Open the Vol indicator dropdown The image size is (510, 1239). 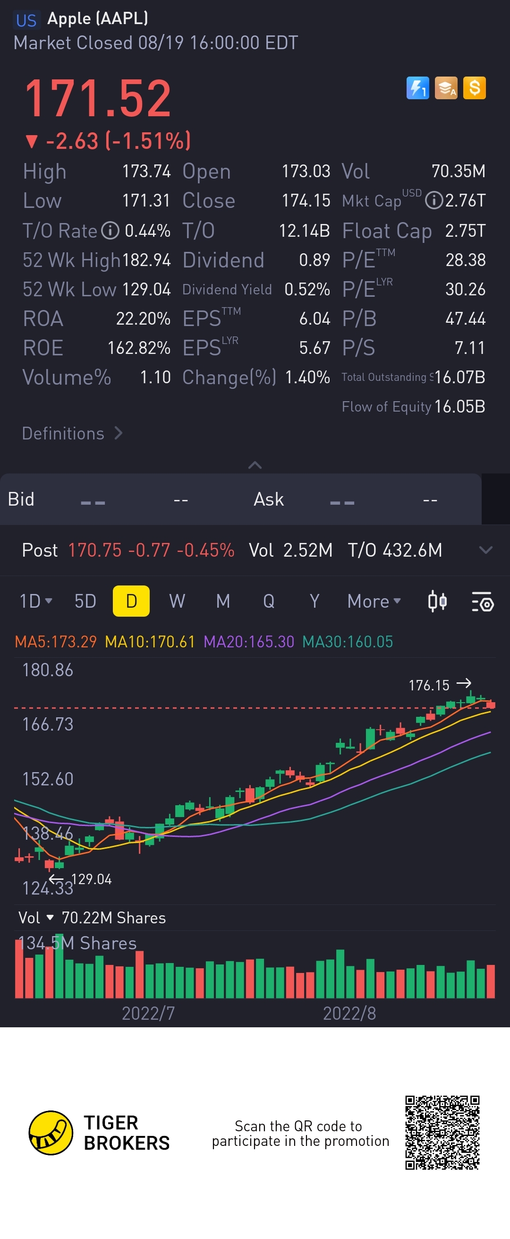coord(36,918)
